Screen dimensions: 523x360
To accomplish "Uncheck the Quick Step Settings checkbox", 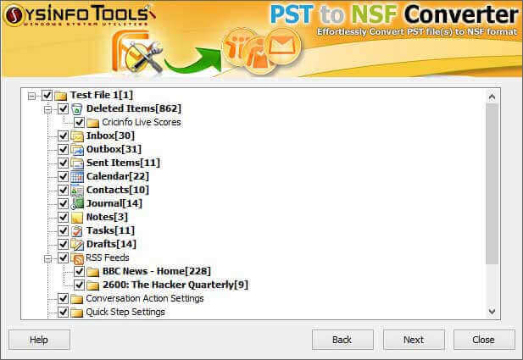I will (63, 312).
